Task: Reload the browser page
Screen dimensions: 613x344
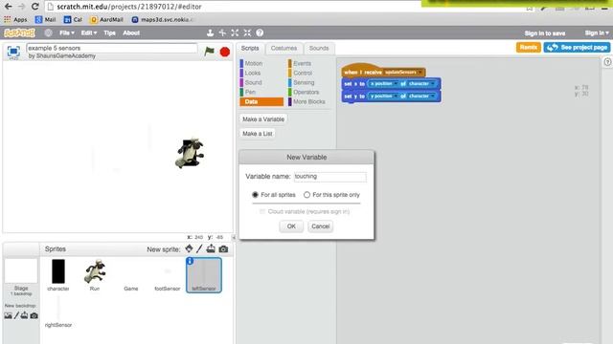Action: [x=34, y=7]
